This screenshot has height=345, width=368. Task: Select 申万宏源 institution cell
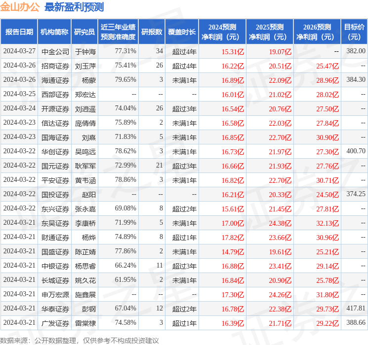pos(55,295)
